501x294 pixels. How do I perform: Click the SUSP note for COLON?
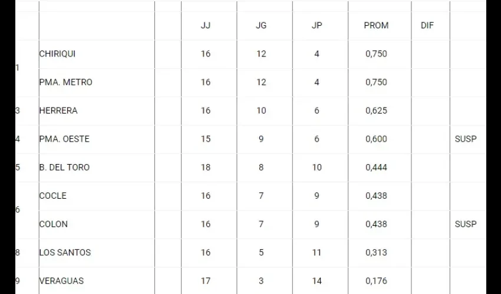tap(466, 224)
